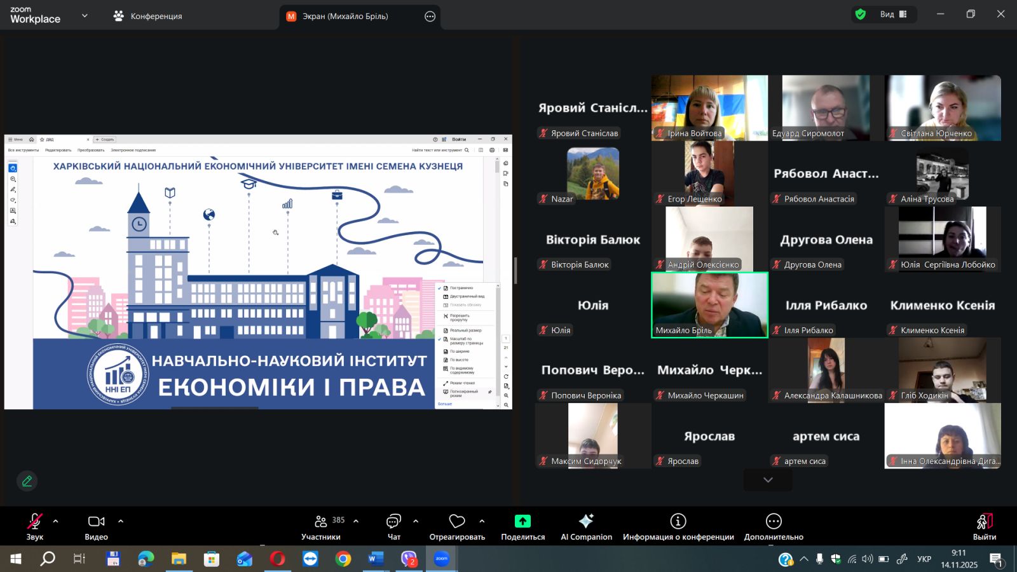Show next page of participant videos
Screen dimensions: 1017x572
click(768, 480)
